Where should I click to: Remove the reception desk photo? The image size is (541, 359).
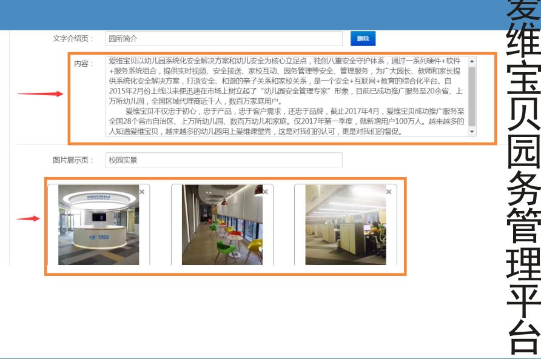click(x=142, y=192)
